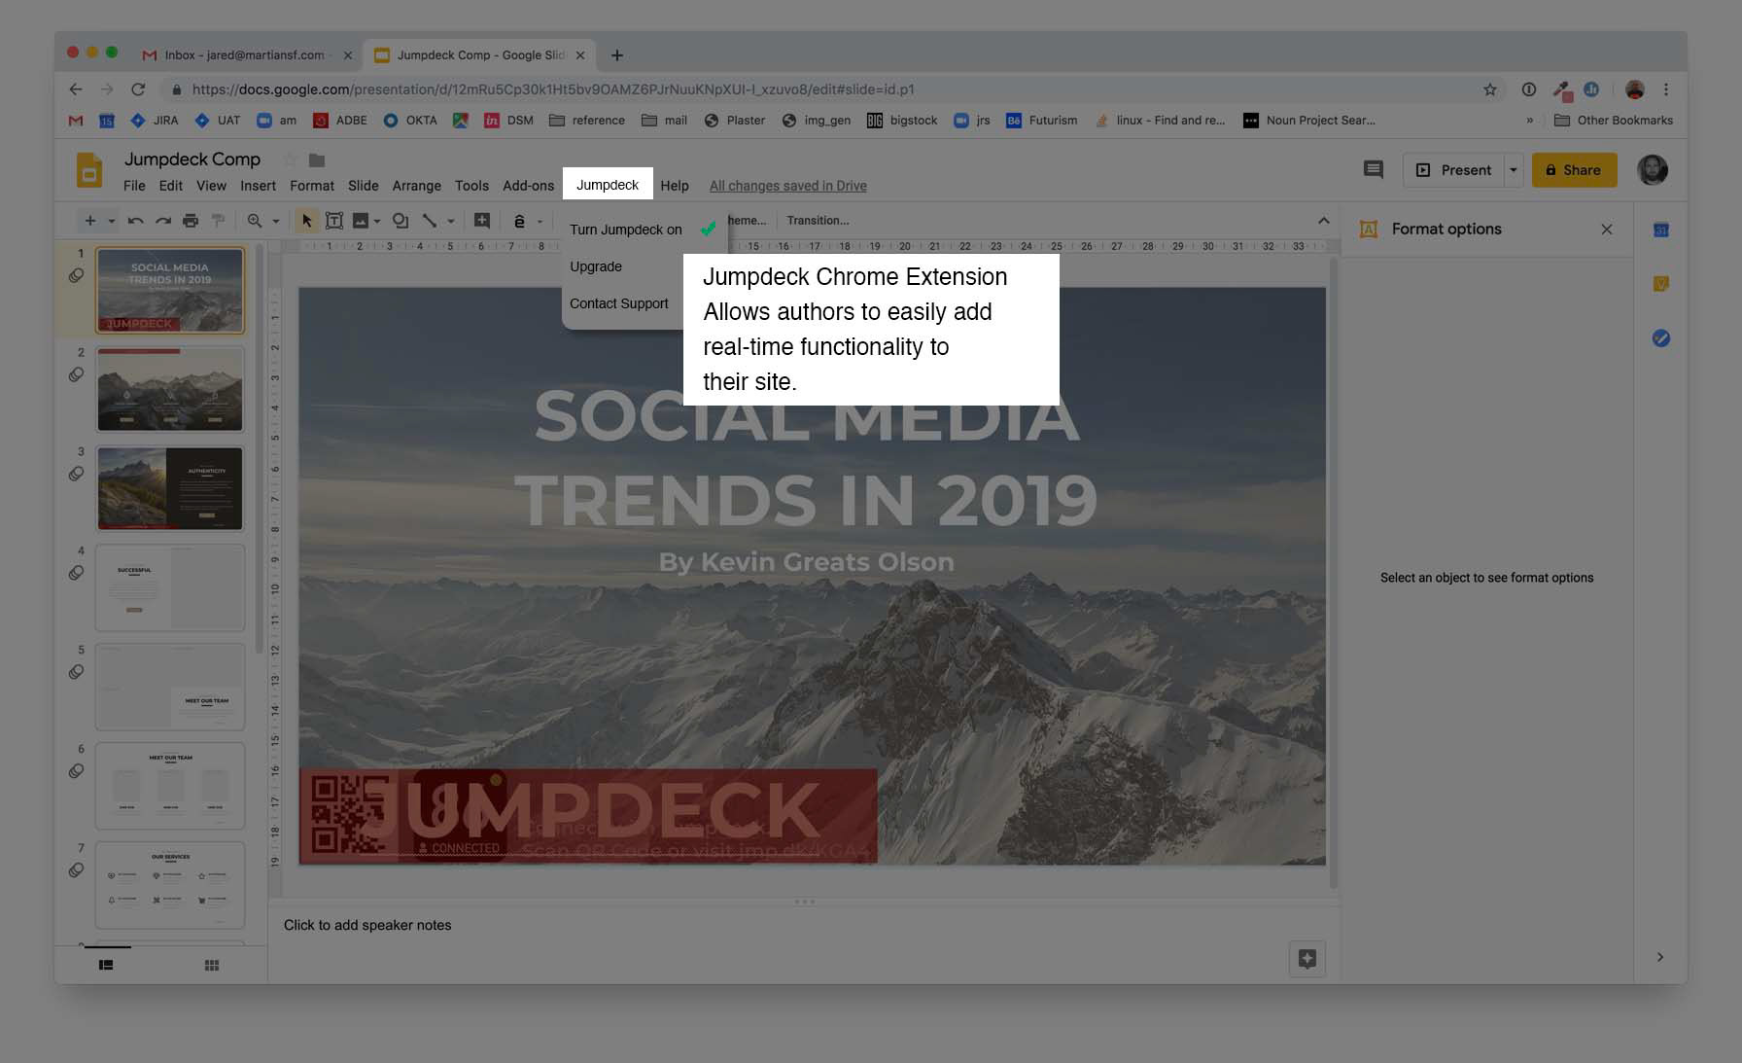Open the Help menu
Image resolution: width=1742 pixels, height=1063 pixels.
click(675, 186)
